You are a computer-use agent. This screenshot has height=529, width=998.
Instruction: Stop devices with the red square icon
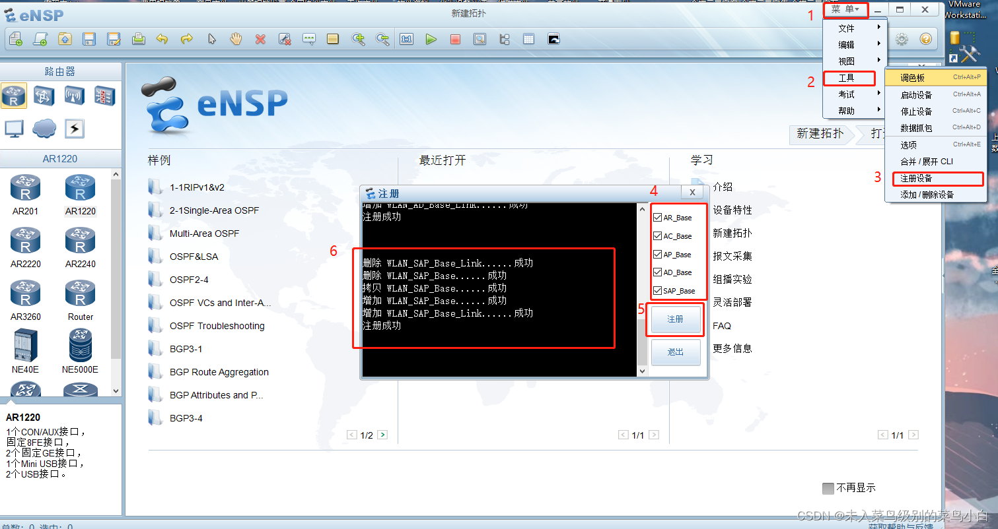(455, 39)
